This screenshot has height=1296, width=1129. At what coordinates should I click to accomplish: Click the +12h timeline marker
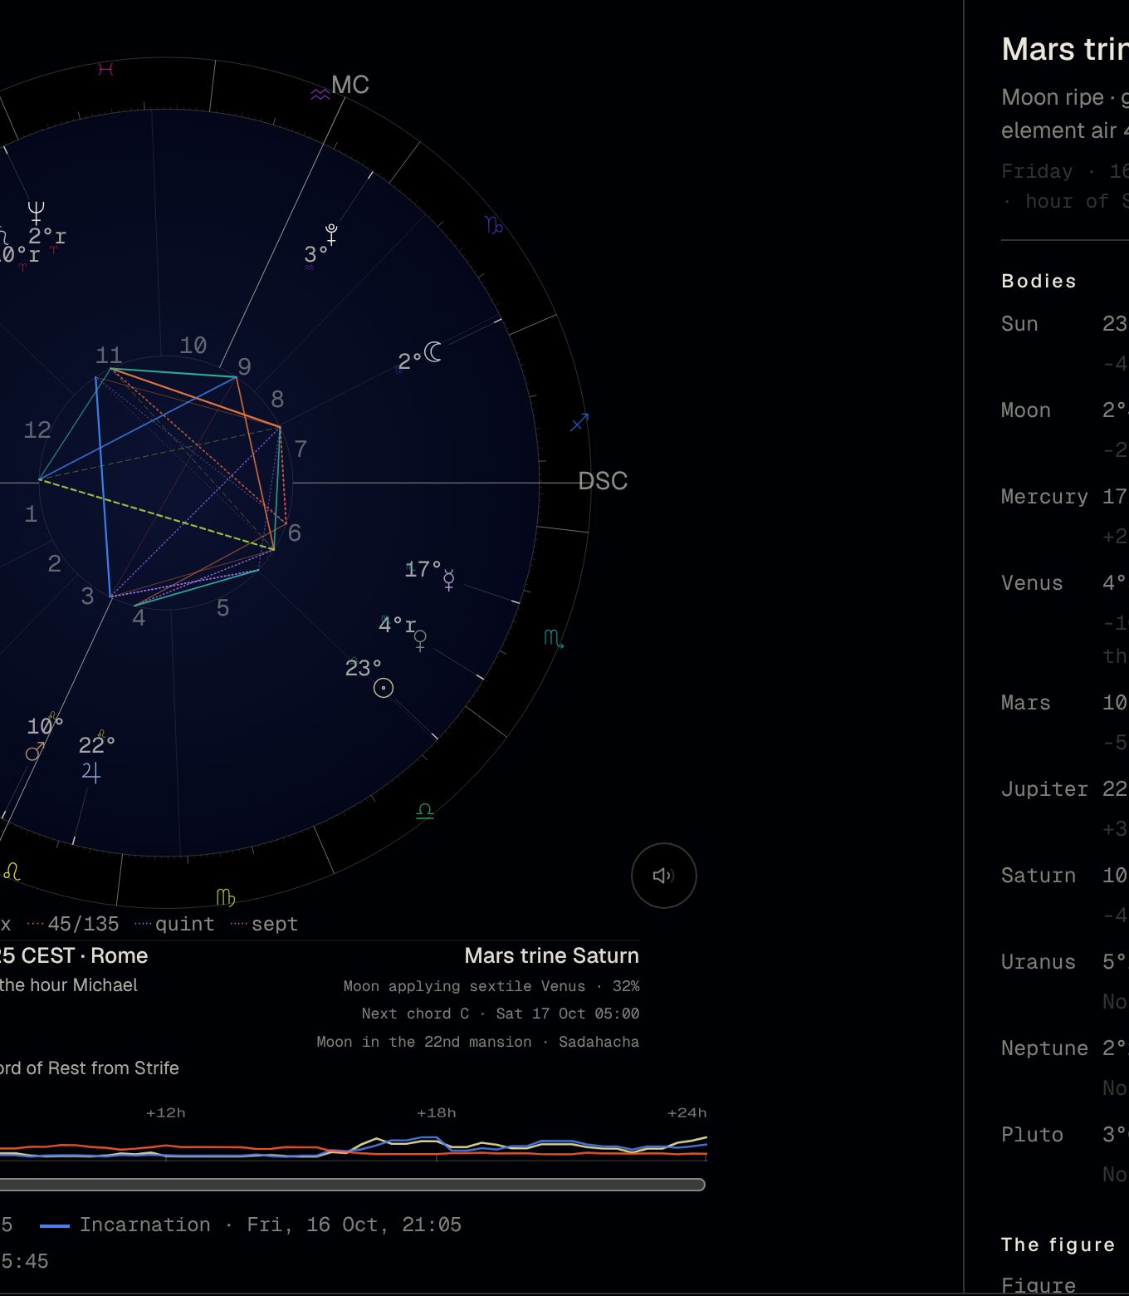pos(166,1112)
